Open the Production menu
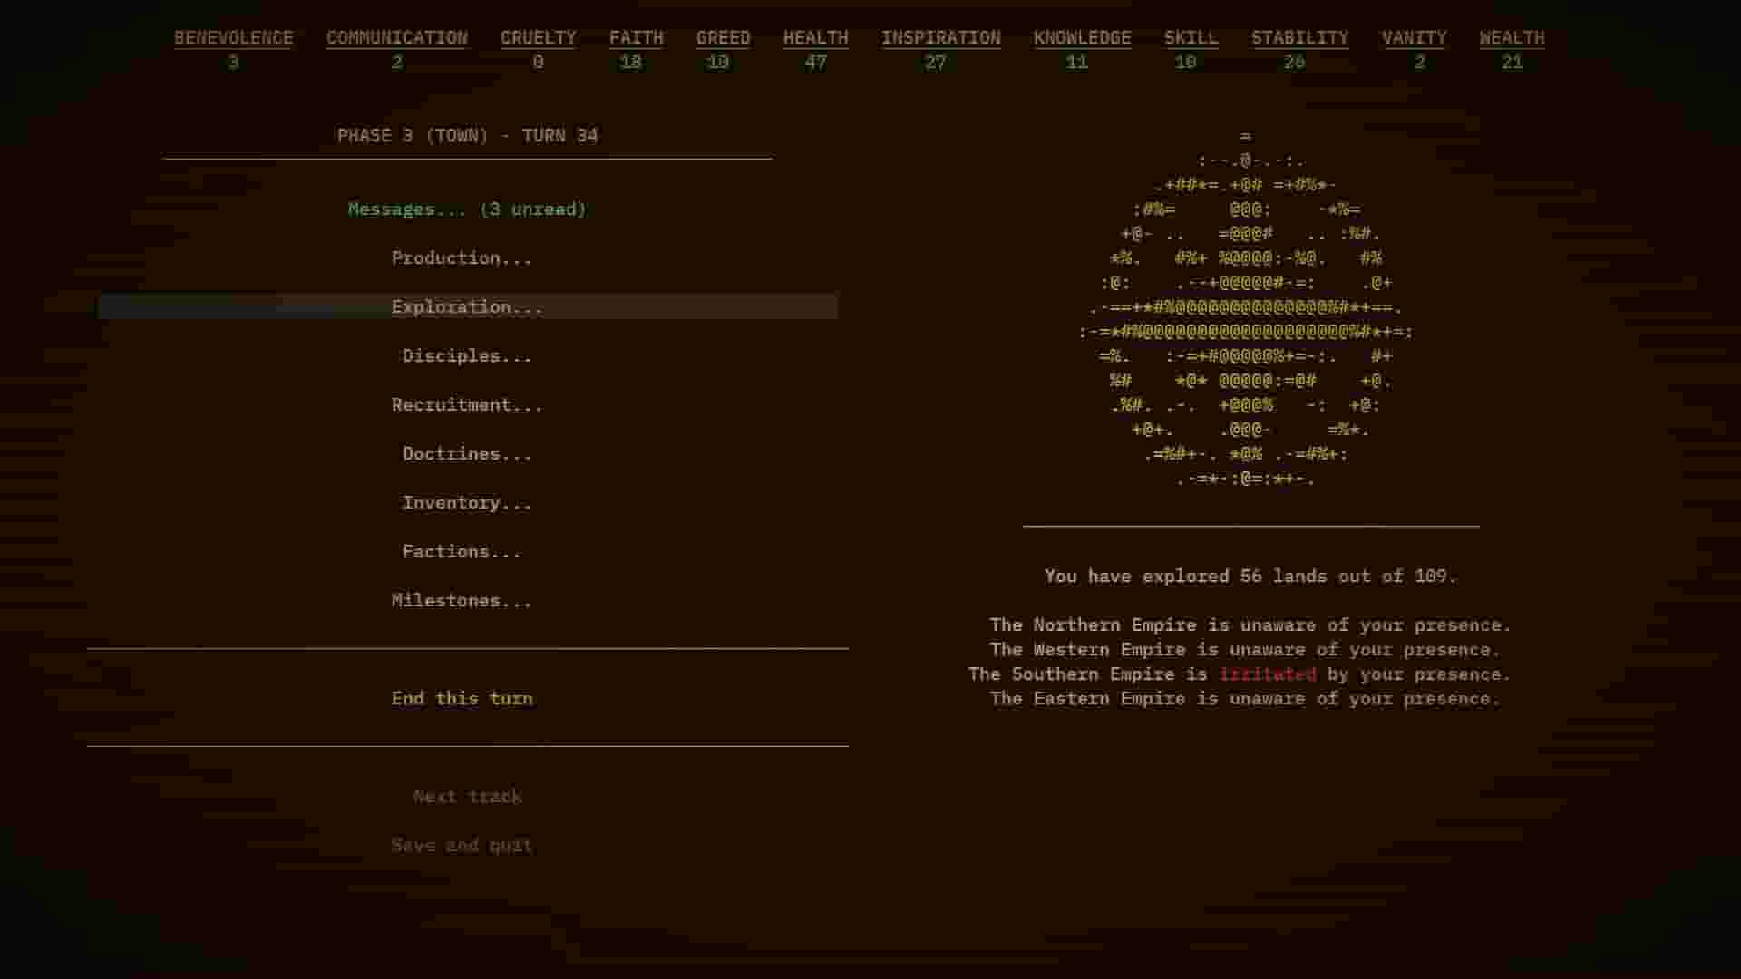The width and height of the screenshot is (1741, 979). pyautogui.click(x=462, y=257)
